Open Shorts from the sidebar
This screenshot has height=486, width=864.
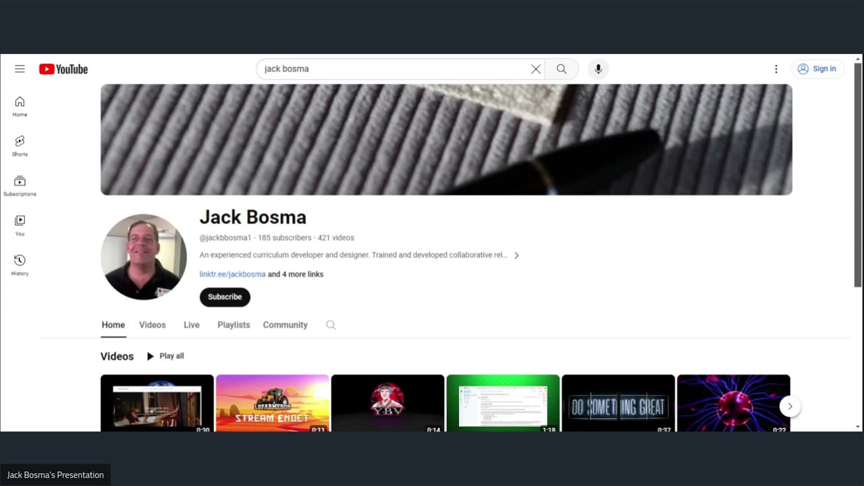coord(20,146)
